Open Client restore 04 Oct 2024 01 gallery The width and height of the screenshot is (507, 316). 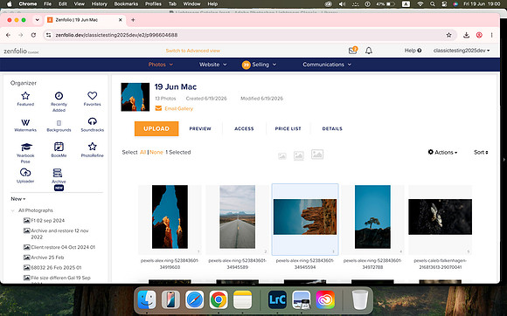63,247
